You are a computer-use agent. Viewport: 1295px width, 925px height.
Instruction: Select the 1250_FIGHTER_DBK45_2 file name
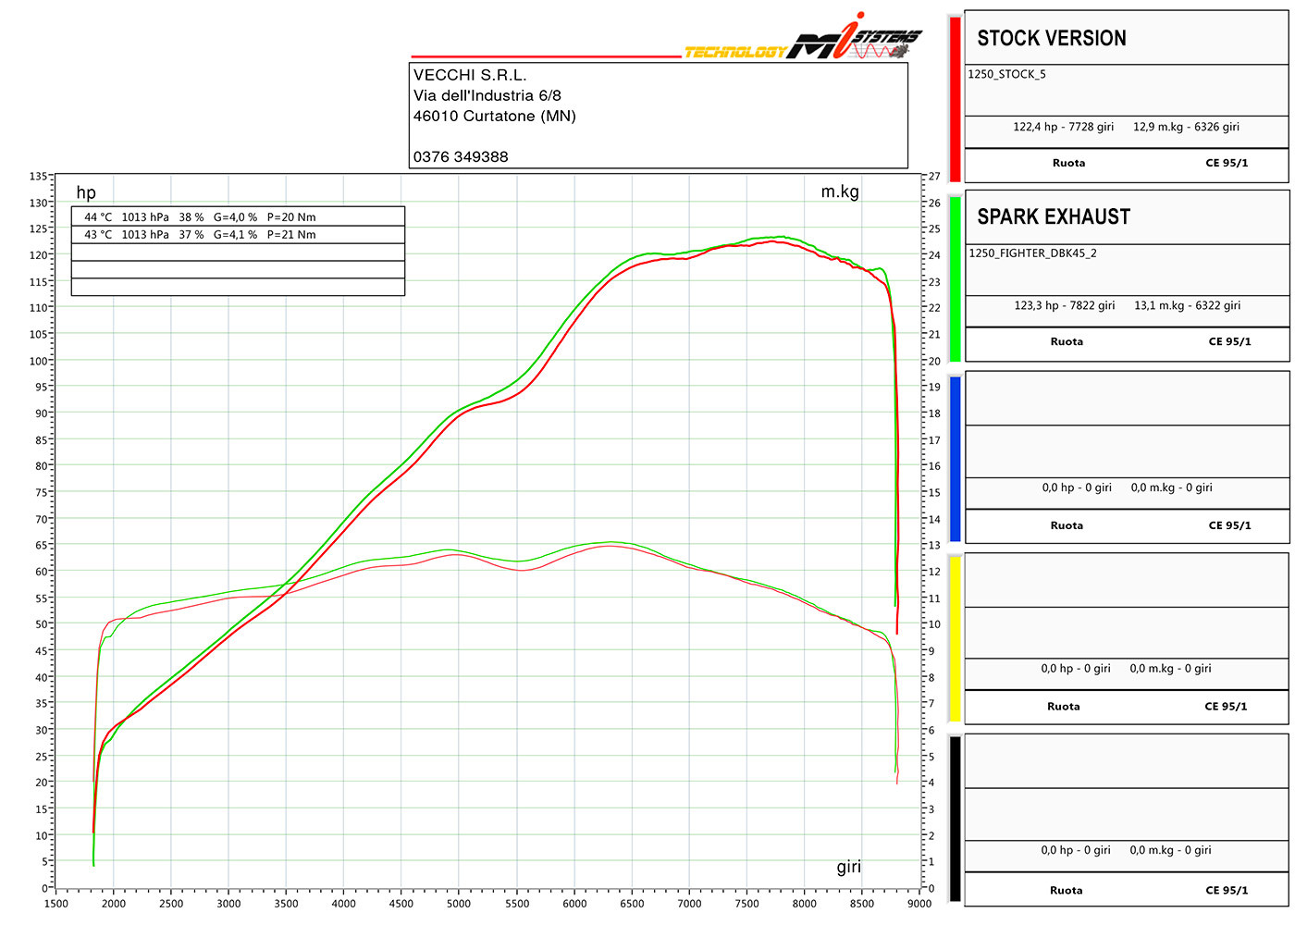point(1032,253)
